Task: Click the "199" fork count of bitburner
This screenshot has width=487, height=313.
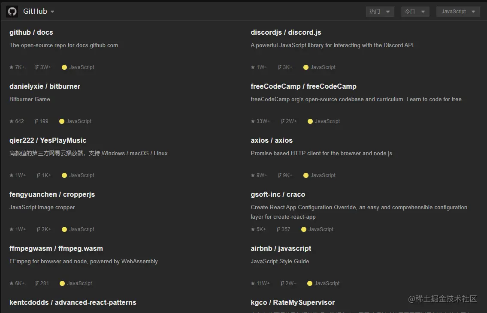Action: [44, 121]
